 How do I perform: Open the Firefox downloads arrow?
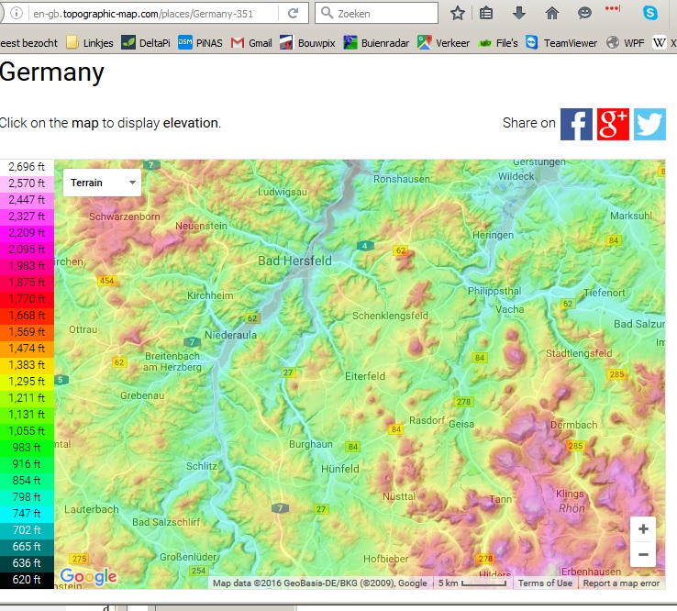(519, 13)
